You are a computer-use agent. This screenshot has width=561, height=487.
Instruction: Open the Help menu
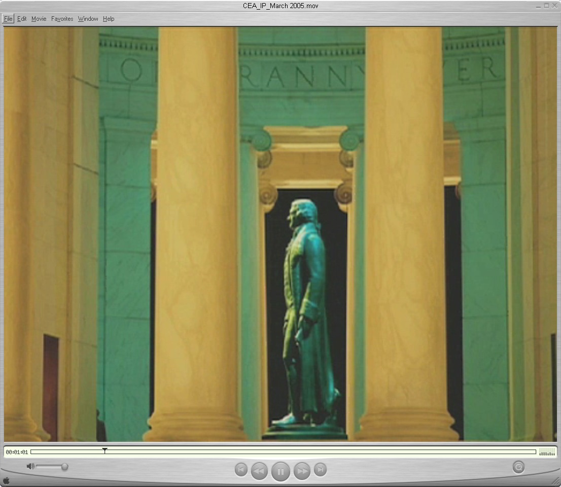pyautogui.click(x=109, y=19)
